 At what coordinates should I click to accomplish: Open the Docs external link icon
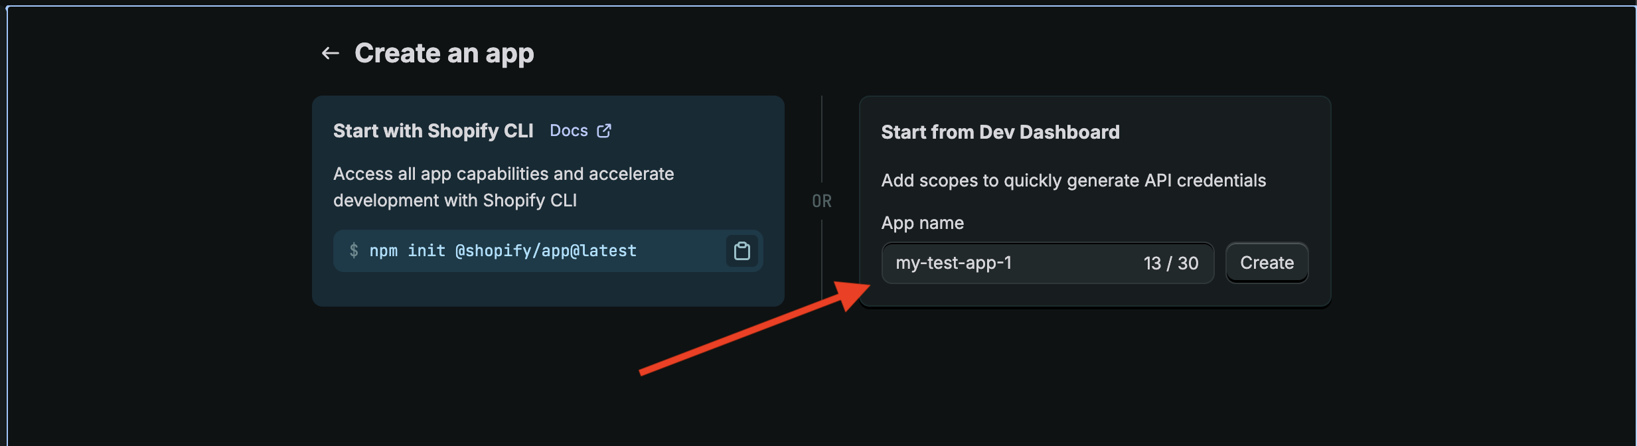point(603,131)
